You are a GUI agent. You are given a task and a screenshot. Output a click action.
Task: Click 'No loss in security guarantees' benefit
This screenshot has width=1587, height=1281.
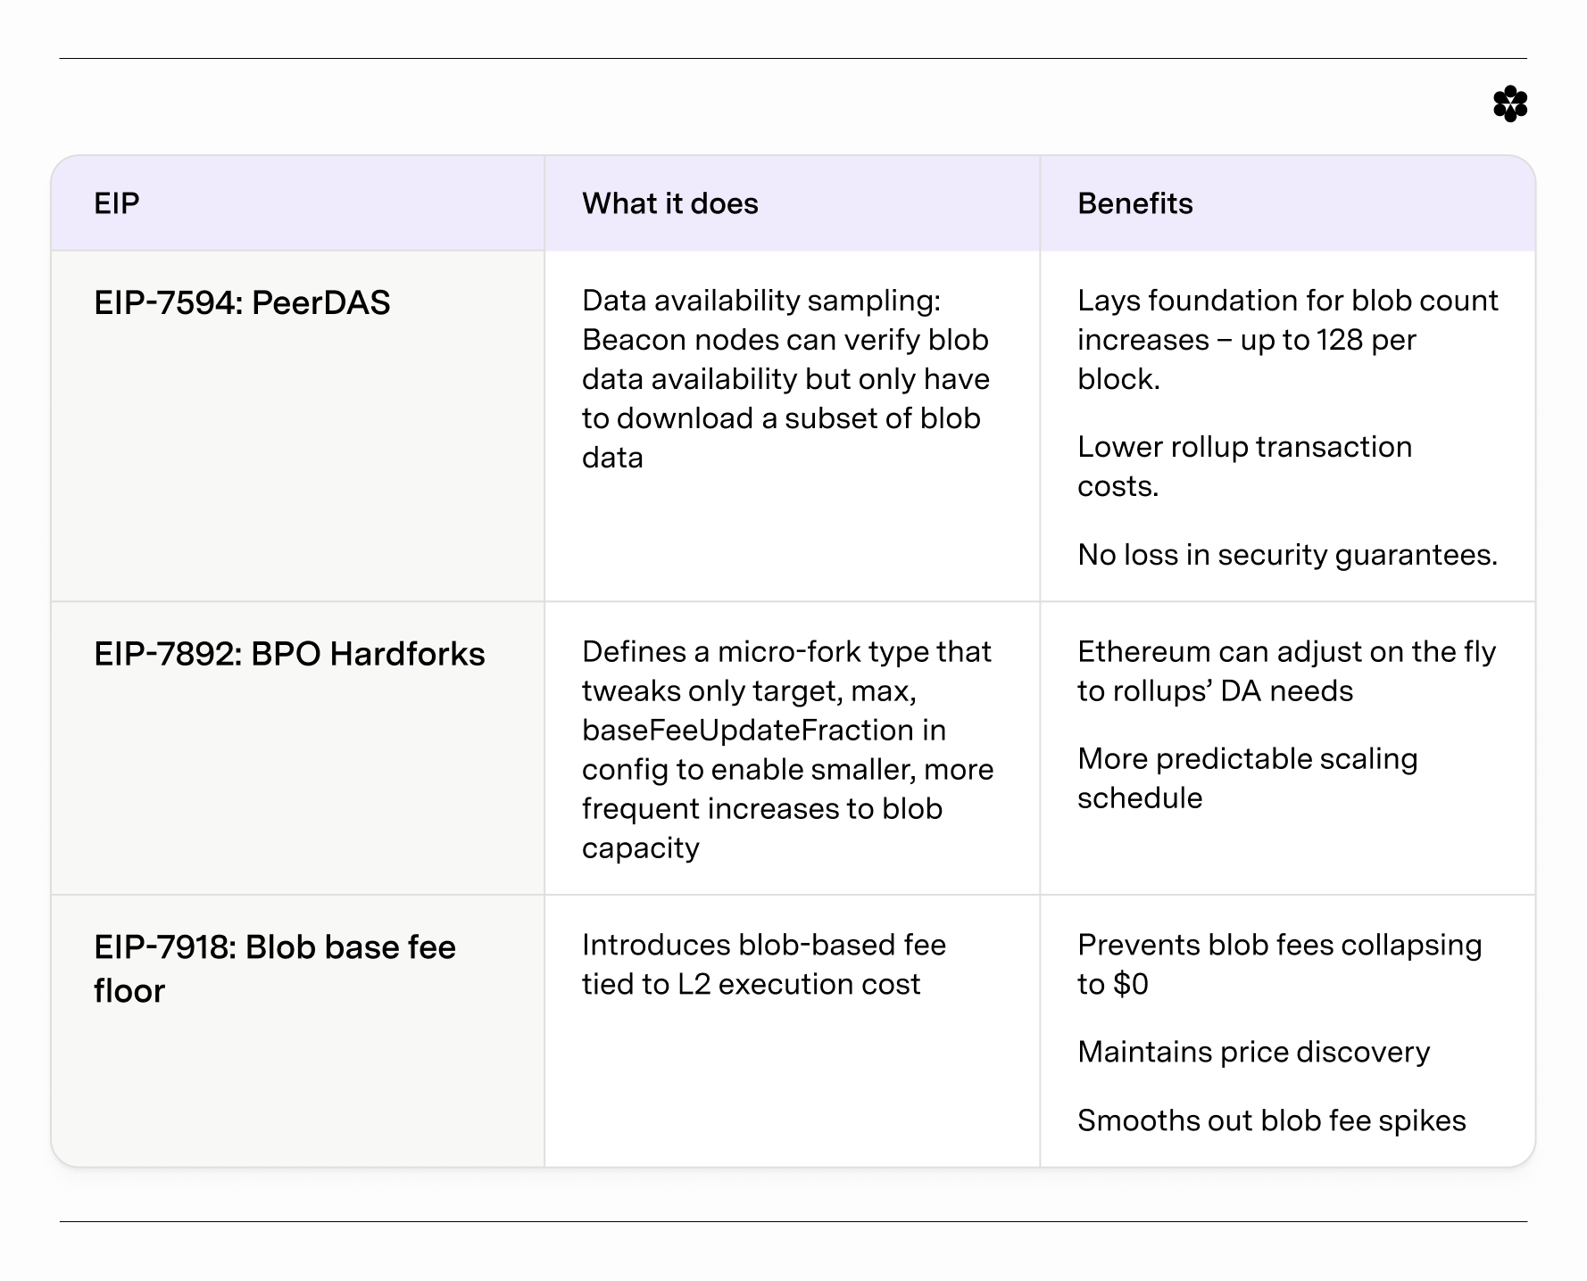(x=1287, y=555)
